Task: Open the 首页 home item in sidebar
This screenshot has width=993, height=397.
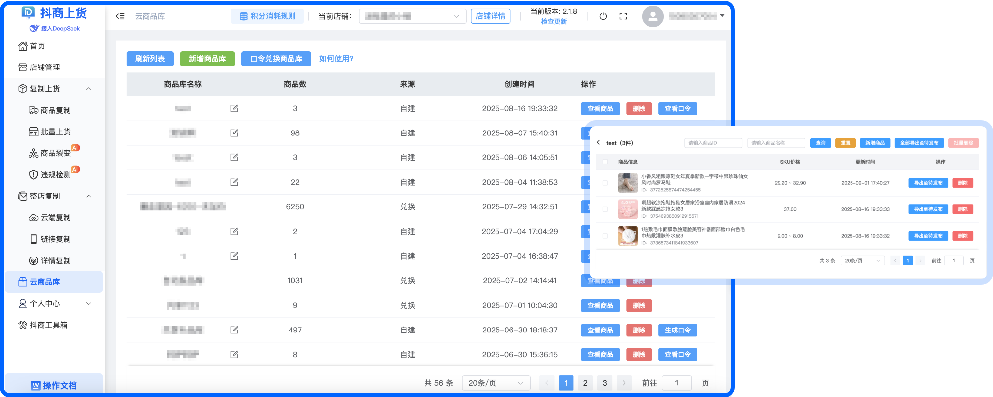Action: pyautogui.click(x=37, y=46)
